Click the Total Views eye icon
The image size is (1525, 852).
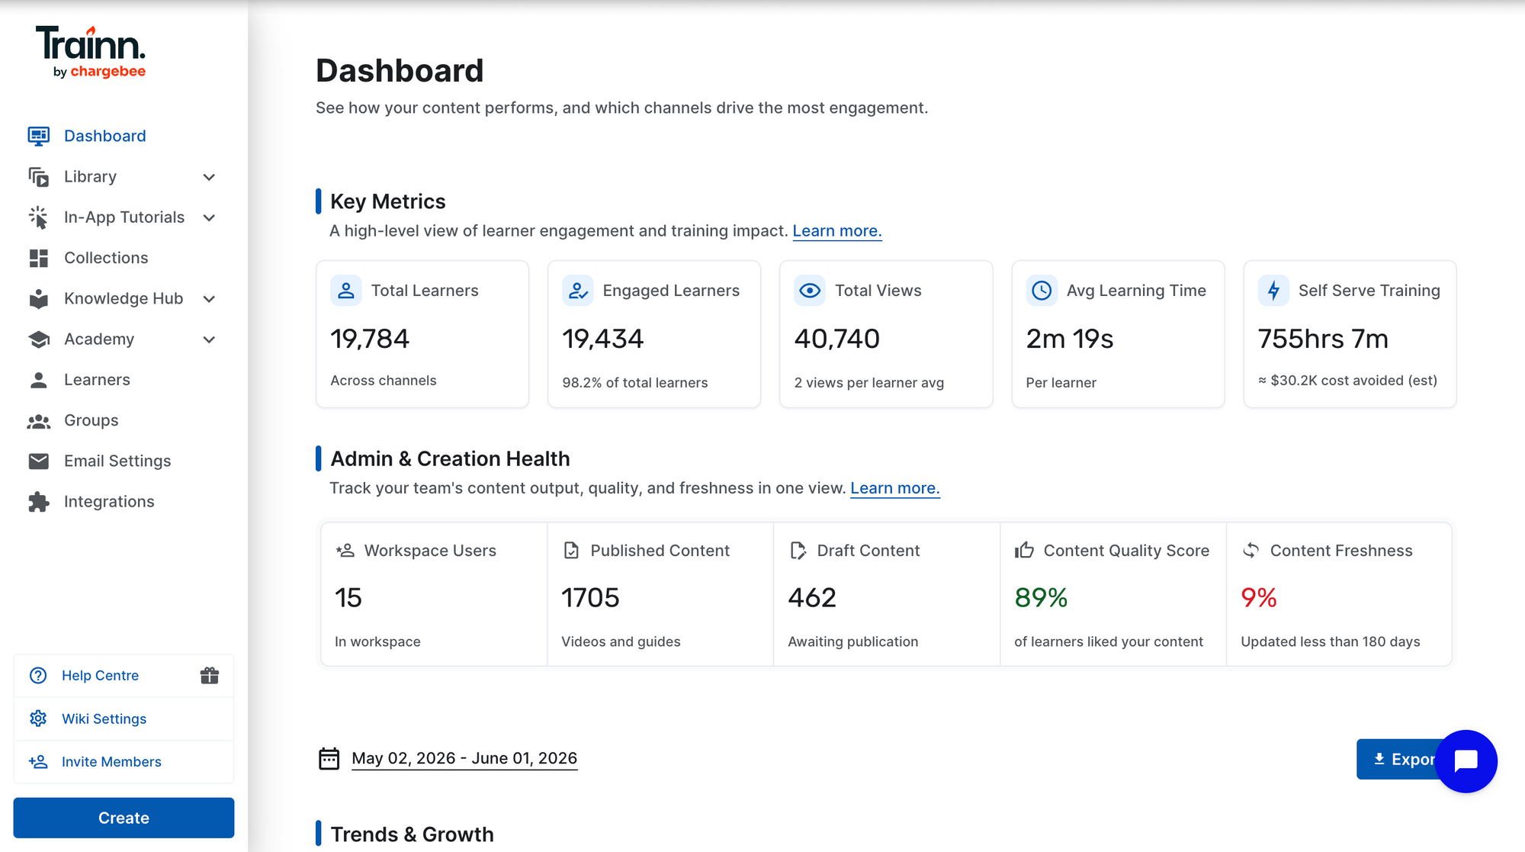810,291
